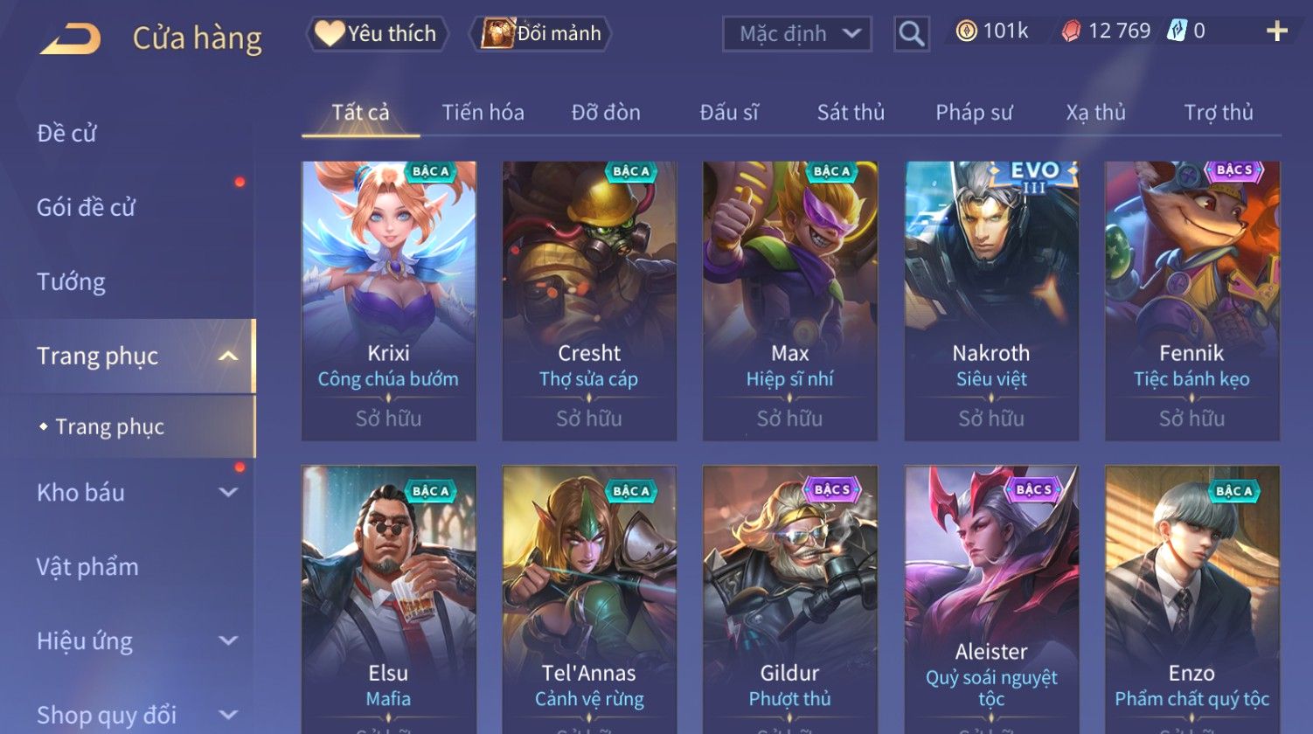Switch to the Sát thủ tab

pyautogui.click(x=851, y=113)
